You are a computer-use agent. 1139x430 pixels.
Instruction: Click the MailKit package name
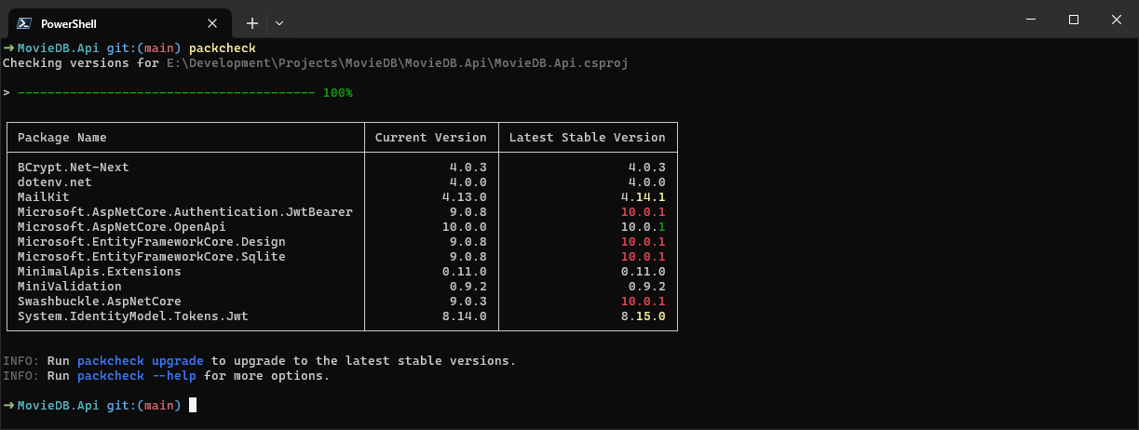pyautogui.click(x=44, y=197)
